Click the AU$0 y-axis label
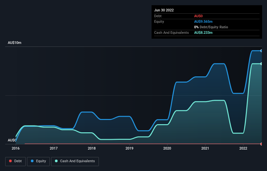 point(12,140)
